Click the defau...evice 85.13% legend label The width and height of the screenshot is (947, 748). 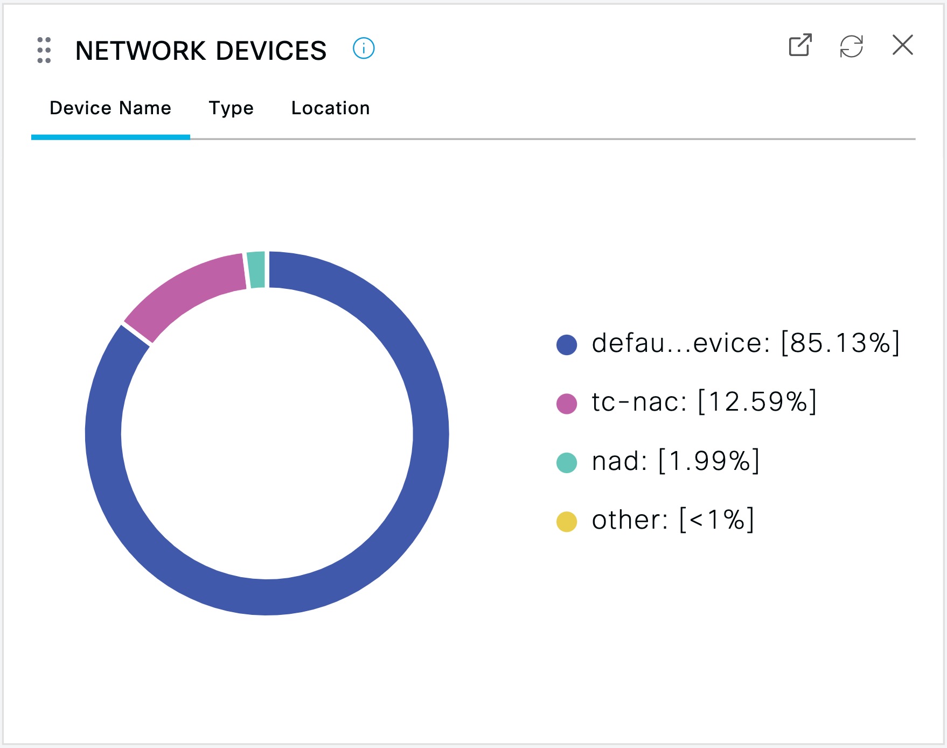pyautogui.click(x=746, y=343)
